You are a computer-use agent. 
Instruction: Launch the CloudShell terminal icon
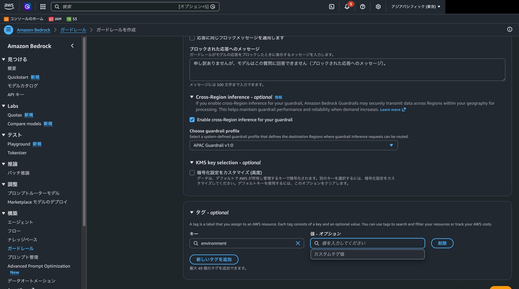(332, 6)
